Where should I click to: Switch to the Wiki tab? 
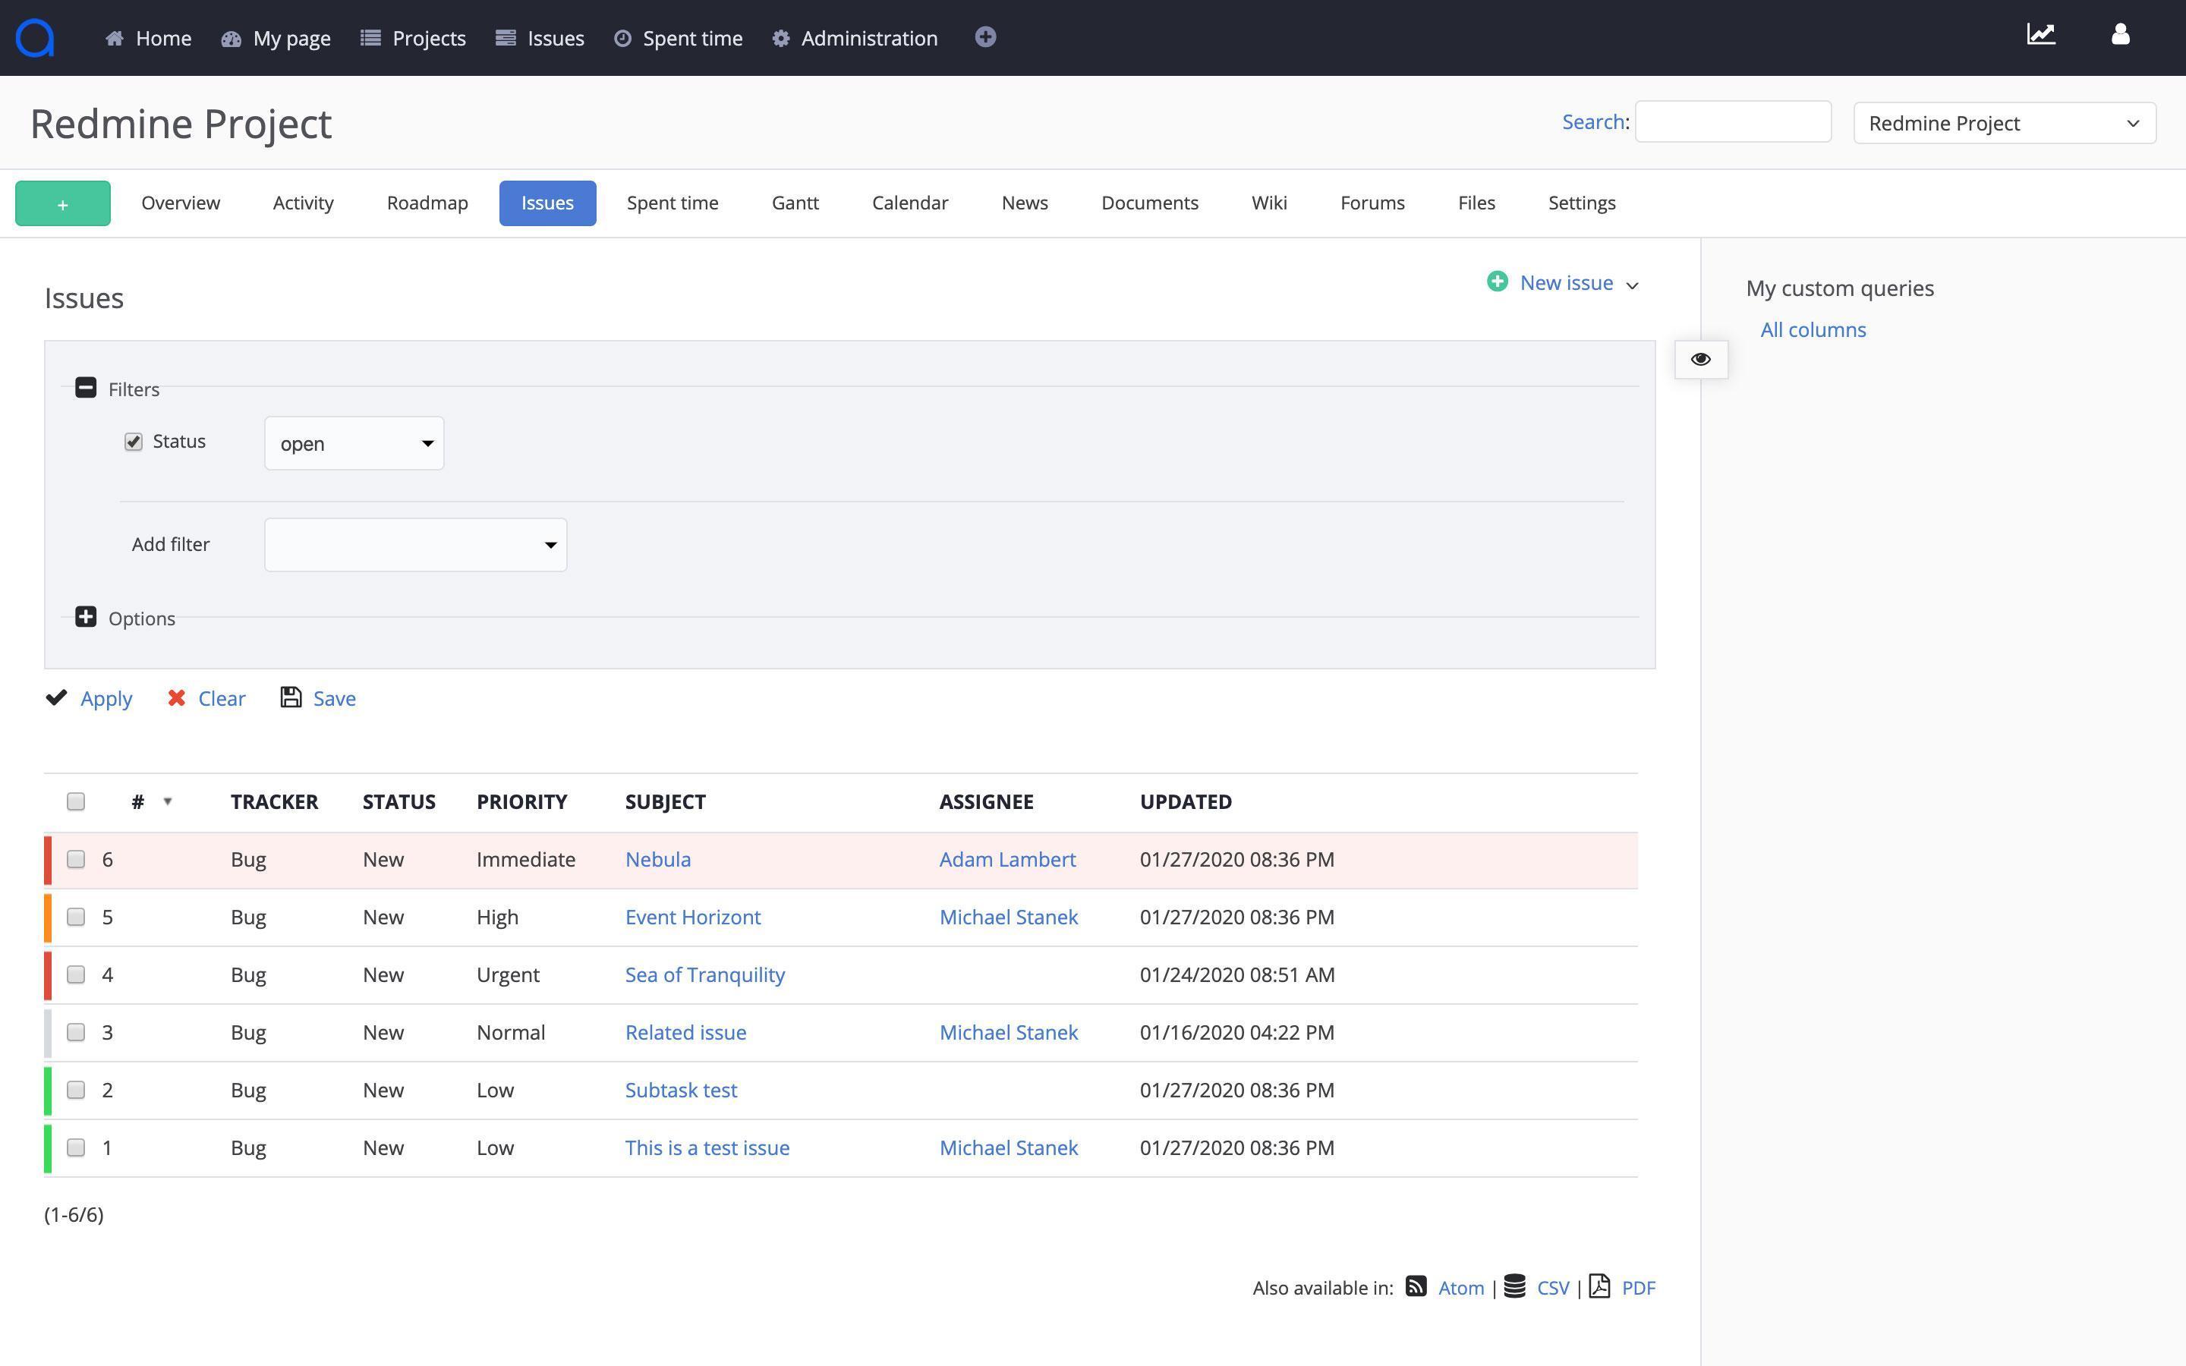click(1269, 203)
